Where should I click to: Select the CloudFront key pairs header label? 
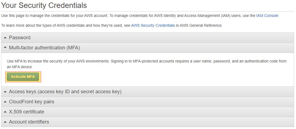point(32,102)
